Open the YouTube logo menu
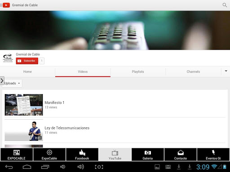This screenshot has width=230, height=172. tap(5, 5)
